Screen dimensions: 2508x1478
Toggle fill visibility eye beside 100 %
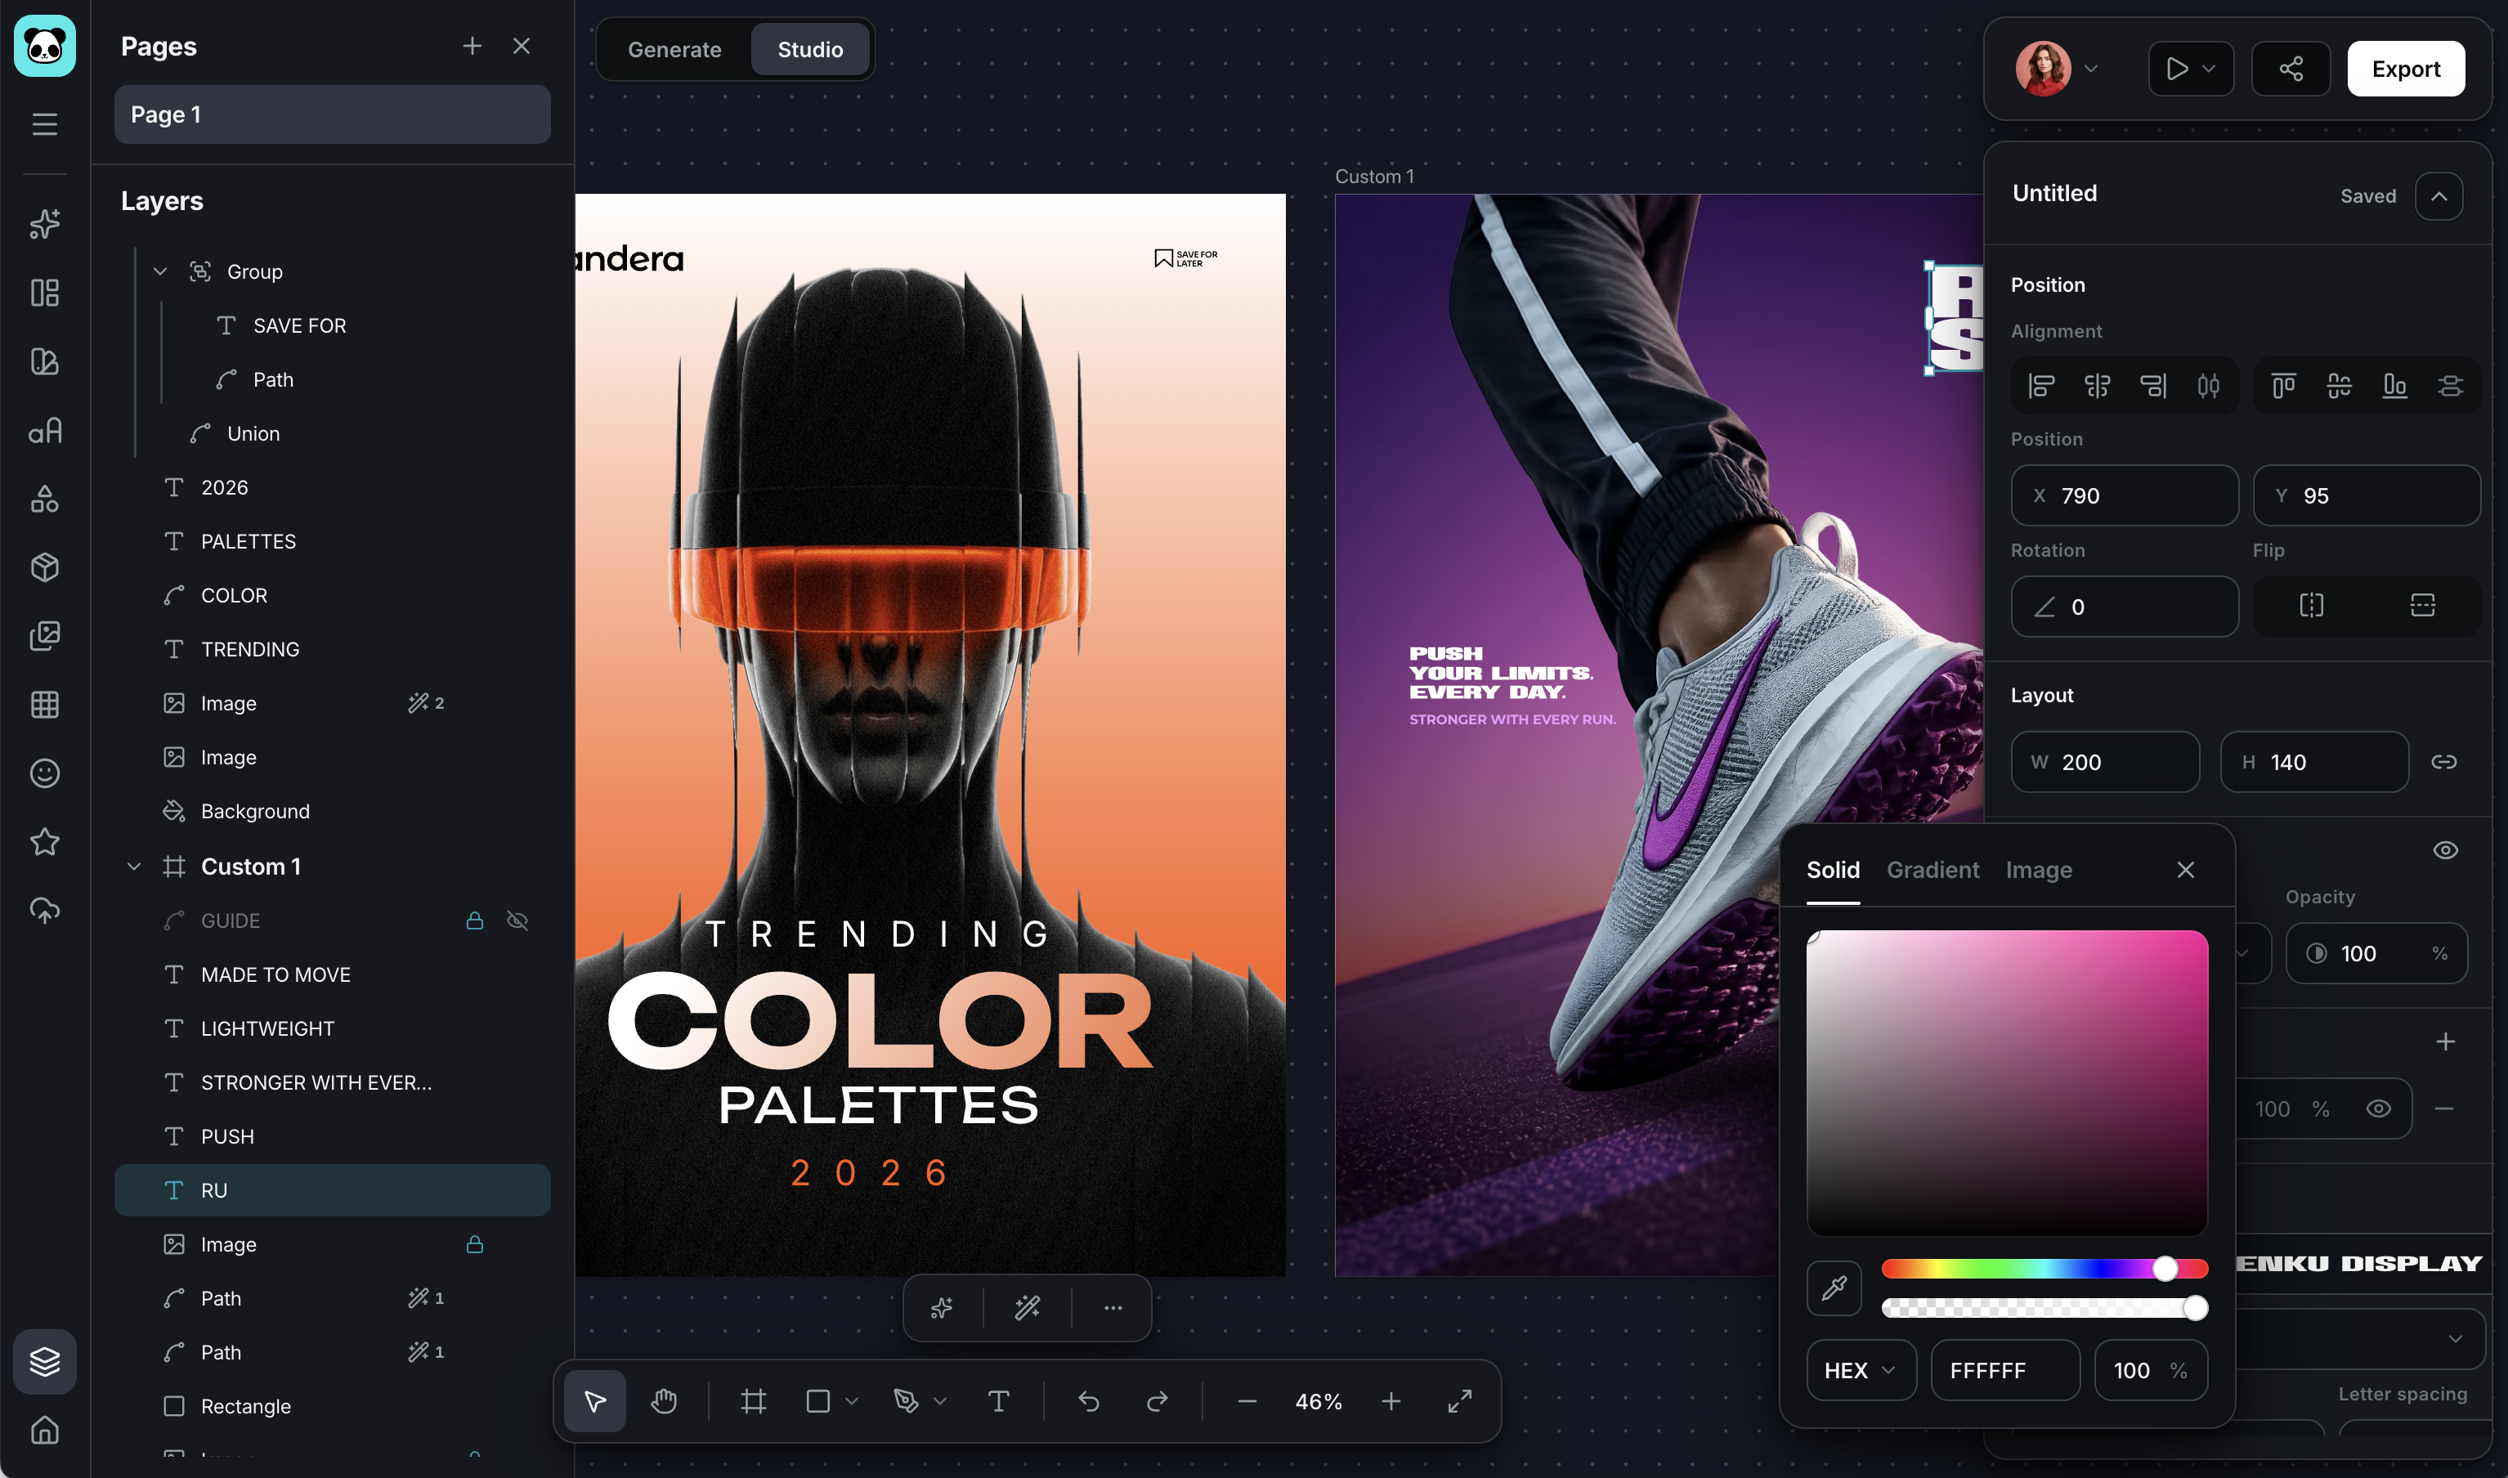2379,1108
